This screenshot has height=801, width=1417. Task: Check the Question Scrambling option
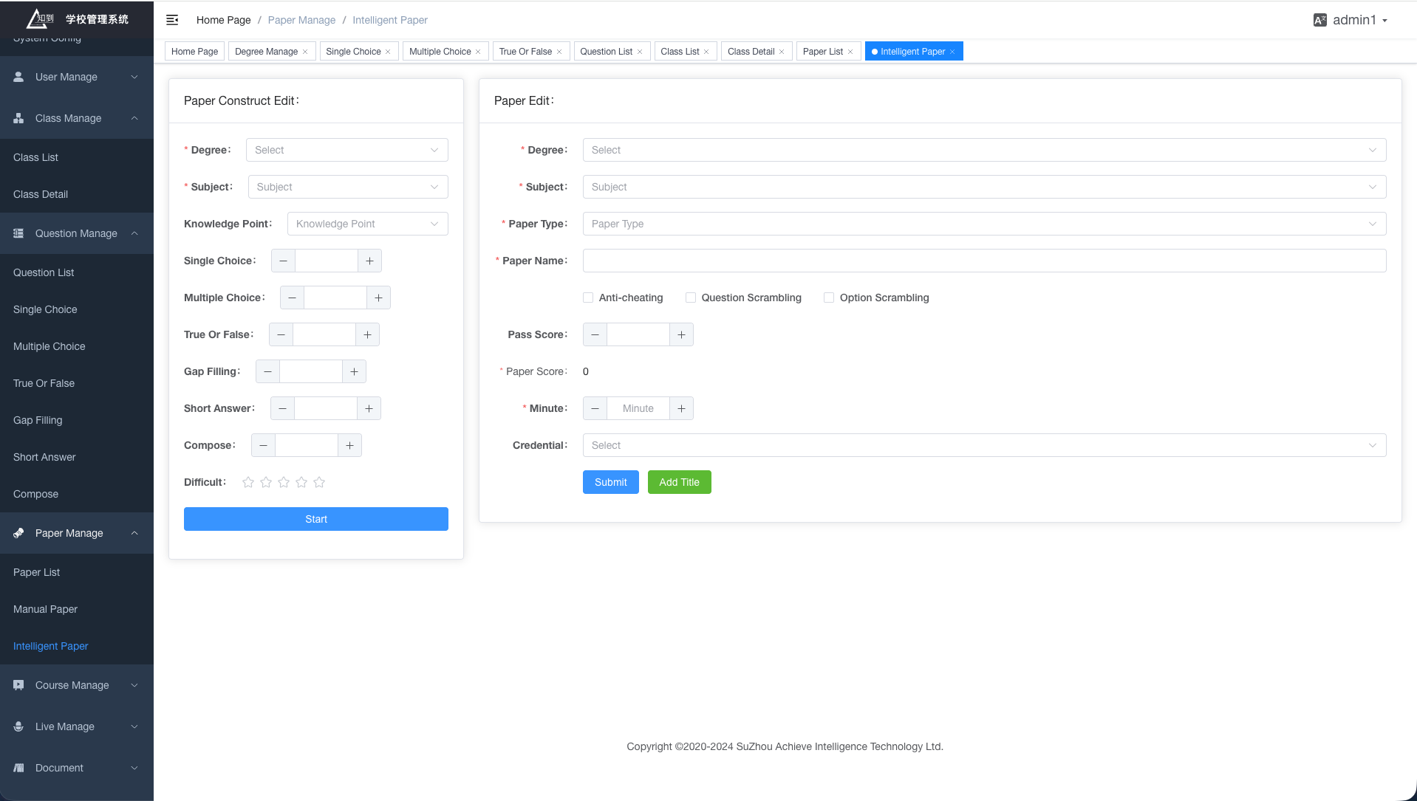click(691, 298)
